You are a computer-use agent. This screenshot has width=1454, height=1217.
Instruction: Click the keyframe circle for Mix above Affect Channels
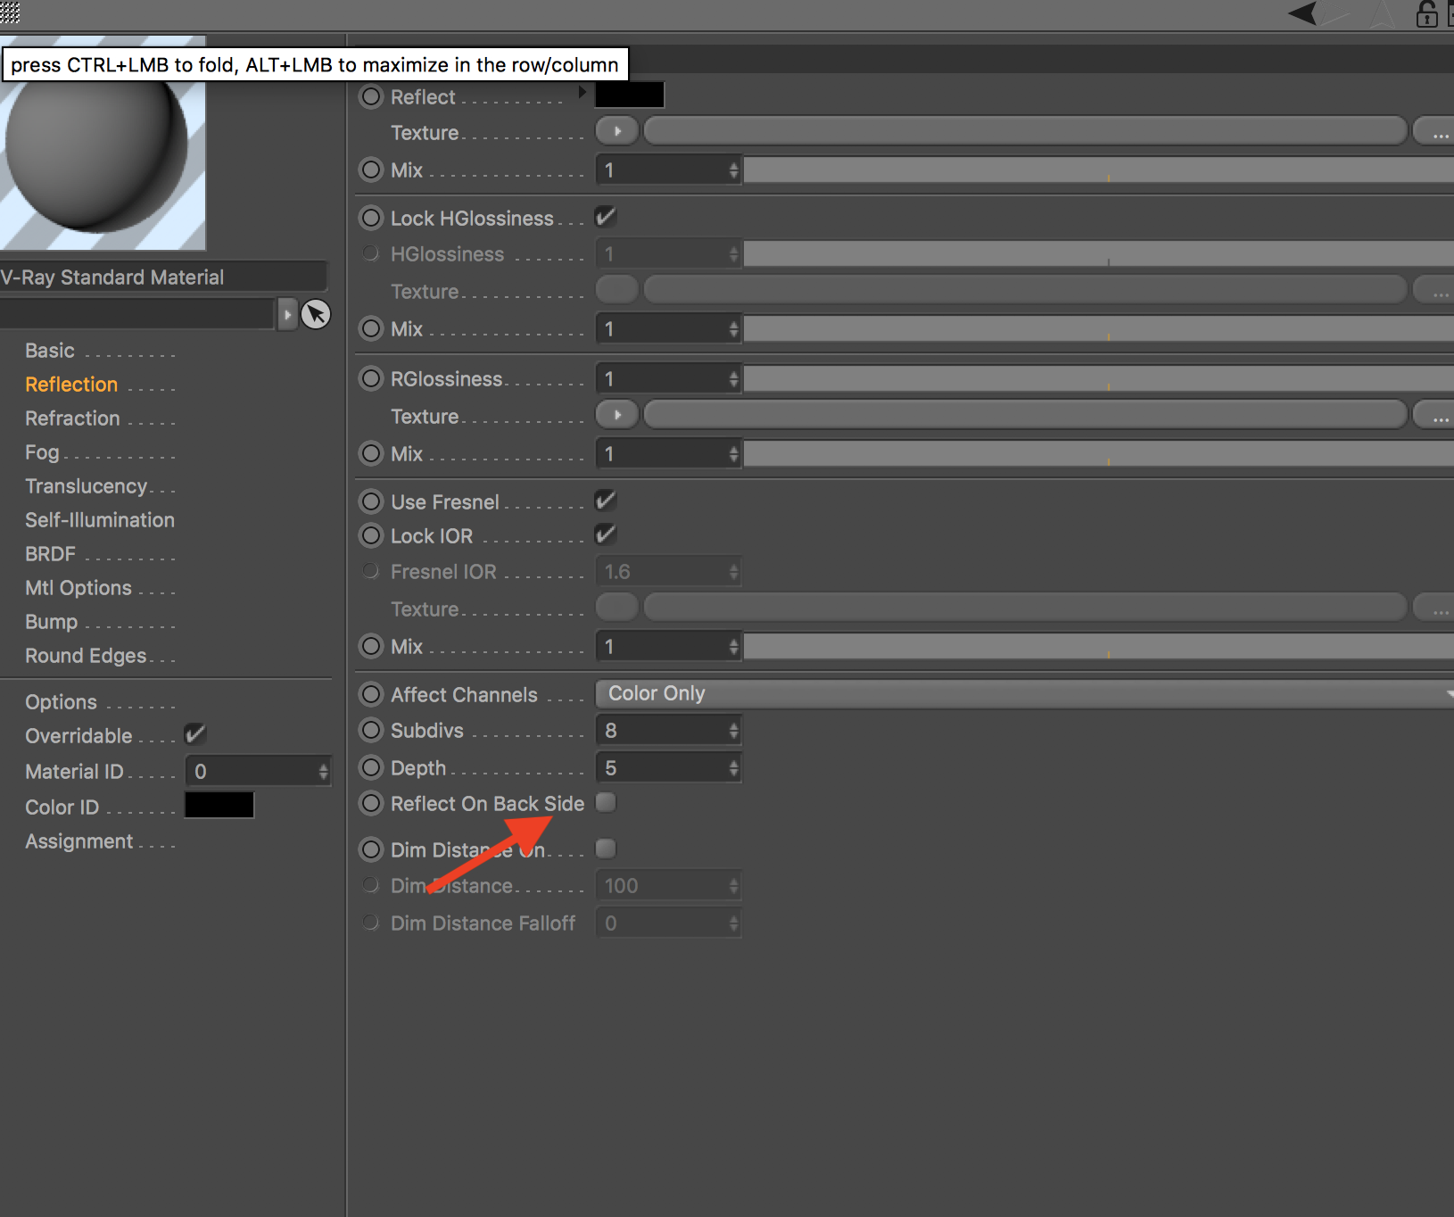371,646
